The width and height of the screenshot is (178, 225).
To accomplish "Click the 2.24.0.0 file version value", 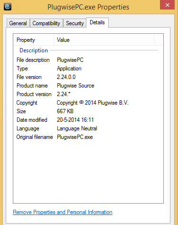I will coord(66,77).
